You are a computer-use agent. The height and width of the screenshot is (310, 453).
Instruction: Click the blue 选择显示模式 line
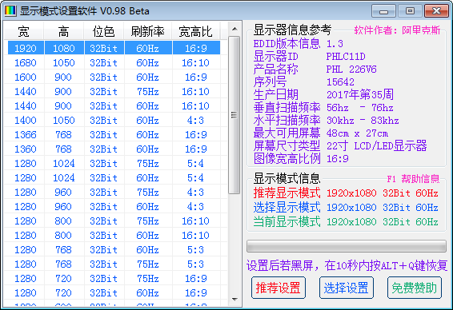[x=346, y=208]
